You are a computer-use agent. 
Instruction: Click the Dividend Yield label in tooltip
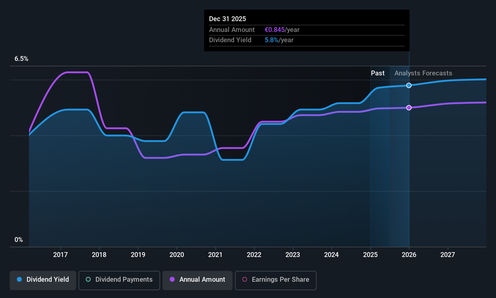click(230, 40)
